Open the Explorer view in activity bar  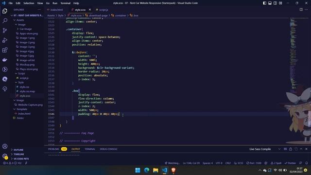(5, 11)
